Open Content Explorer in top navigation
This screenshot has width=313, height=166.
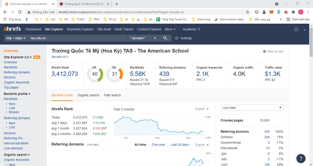pos(149,29)
